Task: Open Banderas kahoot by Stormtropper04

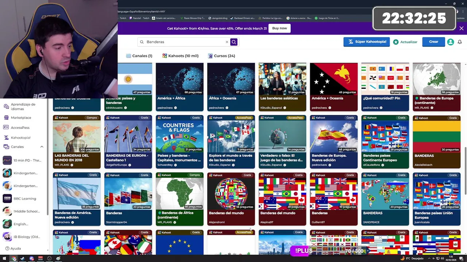Action: 128,199
